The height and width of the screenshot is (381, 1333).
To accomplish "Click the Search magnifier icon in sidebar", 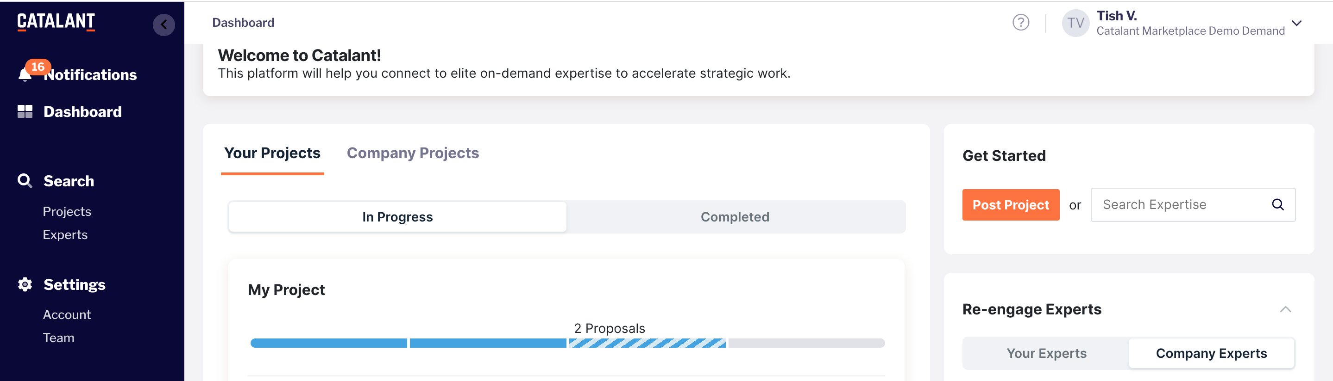I will pos(25,181).
